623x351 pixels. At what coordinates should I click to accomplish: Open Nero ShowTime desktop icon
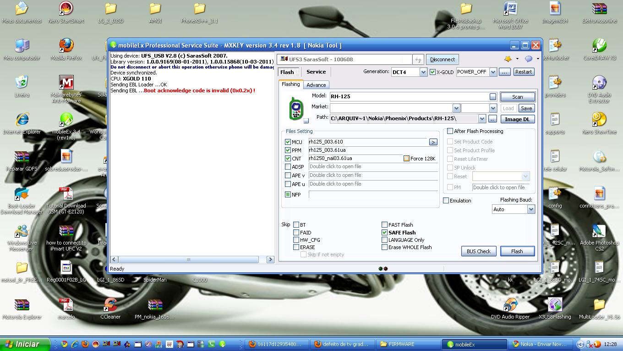(599, 123)
